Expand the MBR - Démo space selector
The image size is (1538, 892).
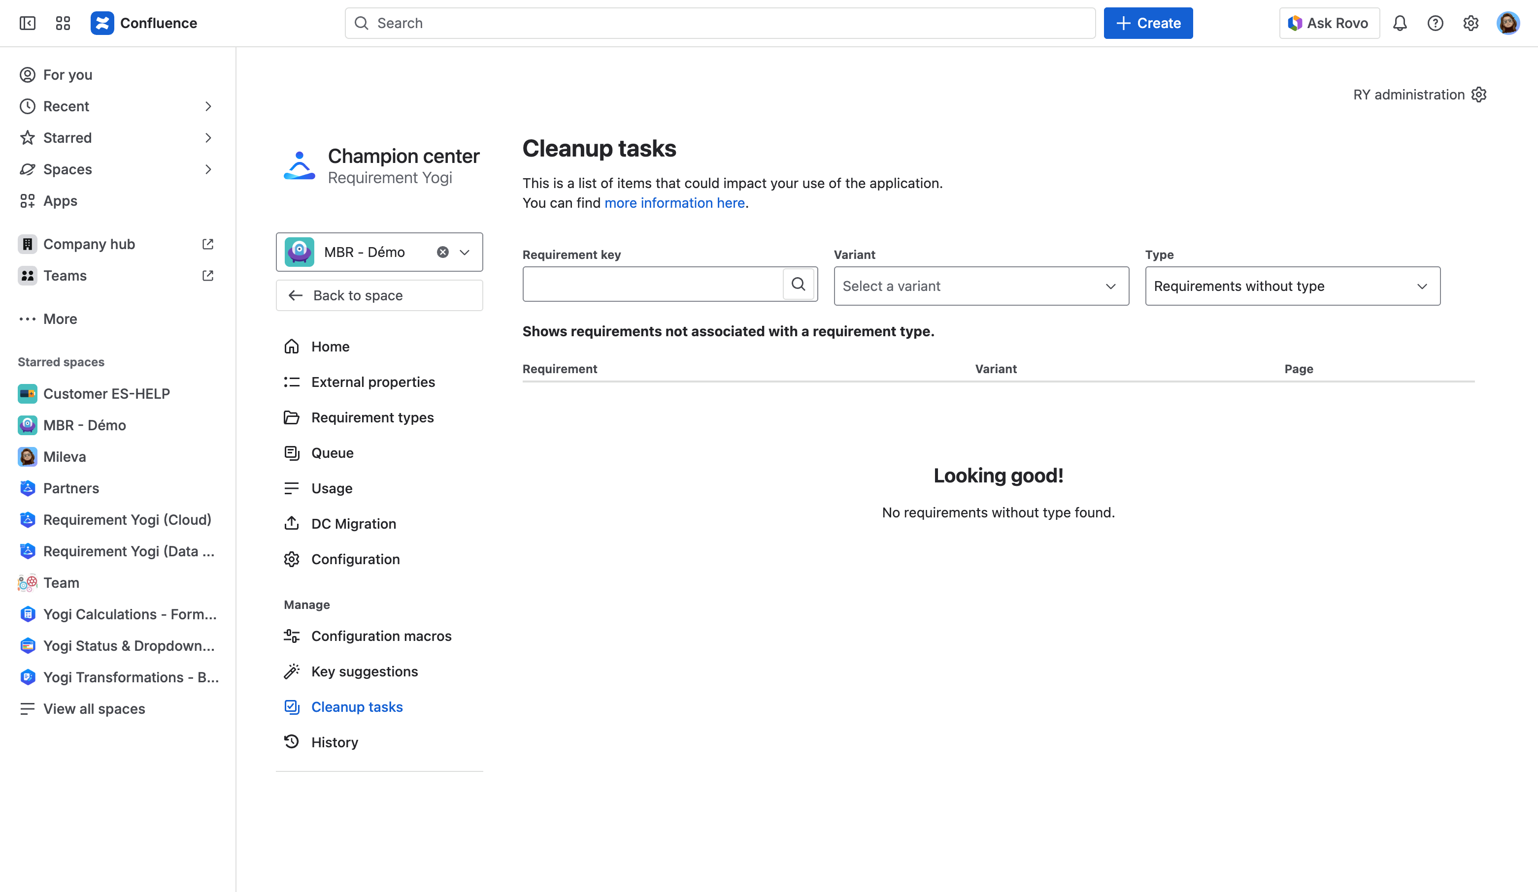(x=465, y=253)
